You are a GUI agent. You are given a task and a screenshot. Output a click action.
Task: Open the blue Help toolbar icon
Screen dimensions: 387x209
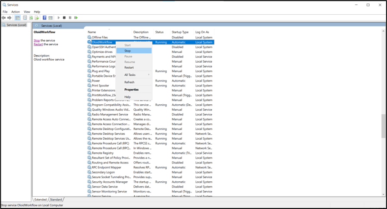tap(45, 18)
